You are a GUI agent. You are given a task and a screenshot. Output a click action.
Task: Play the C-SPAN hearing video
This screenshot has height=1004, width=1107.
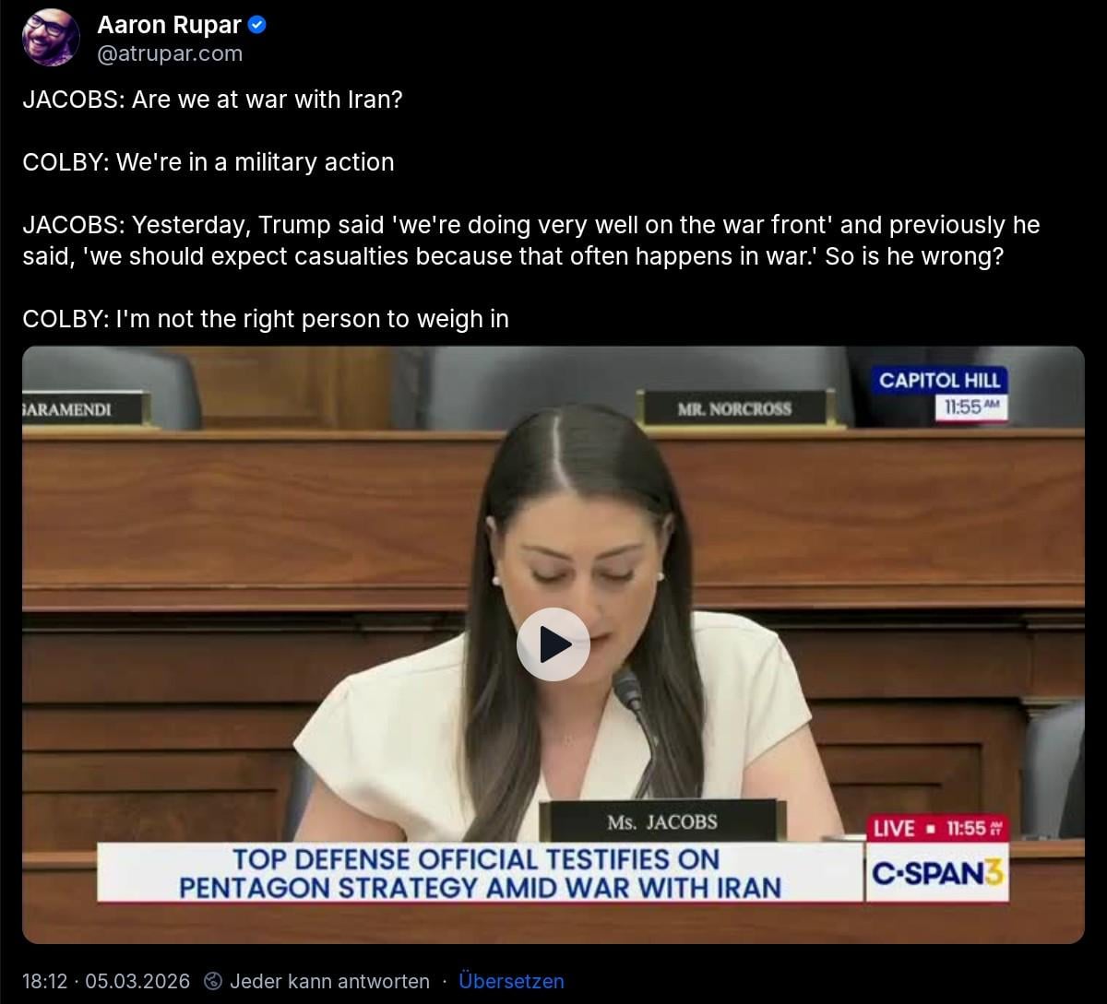point(553,644)
